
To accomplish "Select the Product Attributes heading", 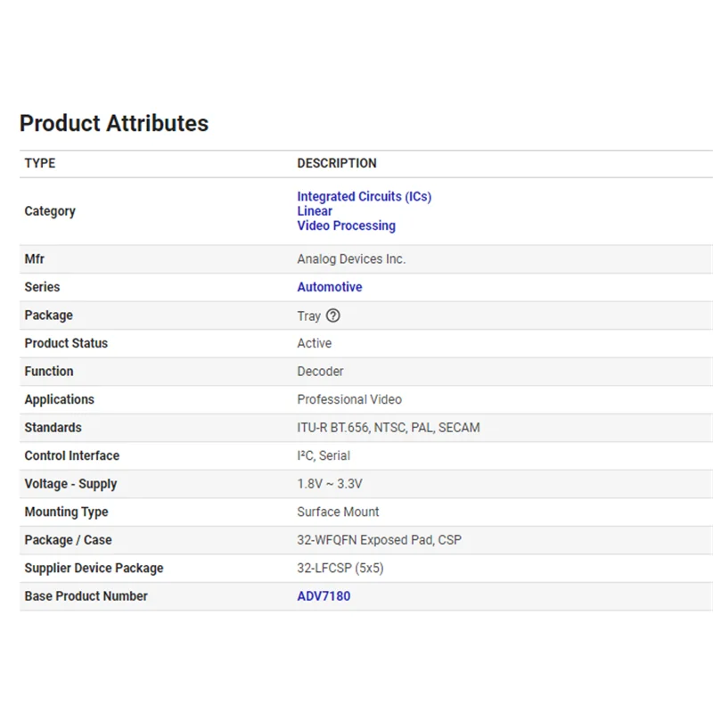I will [x=114, y=123].
